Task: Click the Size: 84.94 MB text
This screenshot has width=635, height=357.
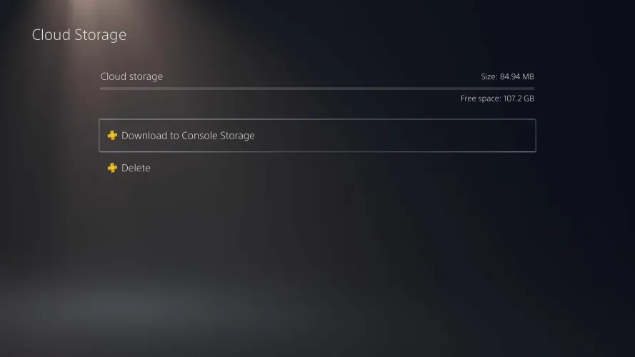Action: click(x=507, y=76)
